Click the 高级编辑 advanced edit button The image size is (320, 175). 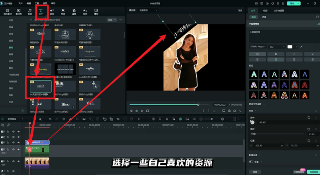(313, 172)
